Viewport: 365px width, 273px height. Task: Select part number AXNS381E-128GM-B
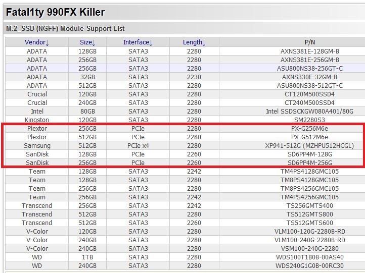coord(309,51)
